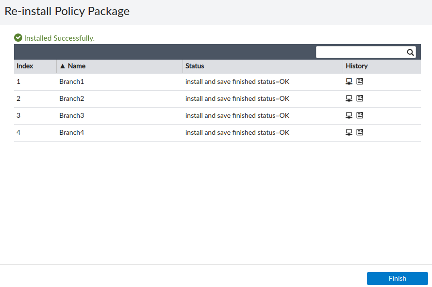The height and width of the screenshot is (287, 432).
Task: Click the magnifier search icon
Action: [410, 52]
